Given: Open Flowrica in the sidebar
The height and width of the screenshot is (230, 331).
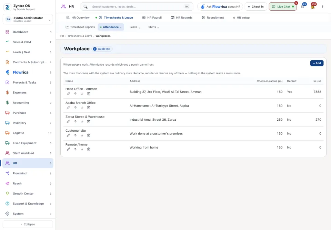Looking at the screenshot, I should coord(28,73).
